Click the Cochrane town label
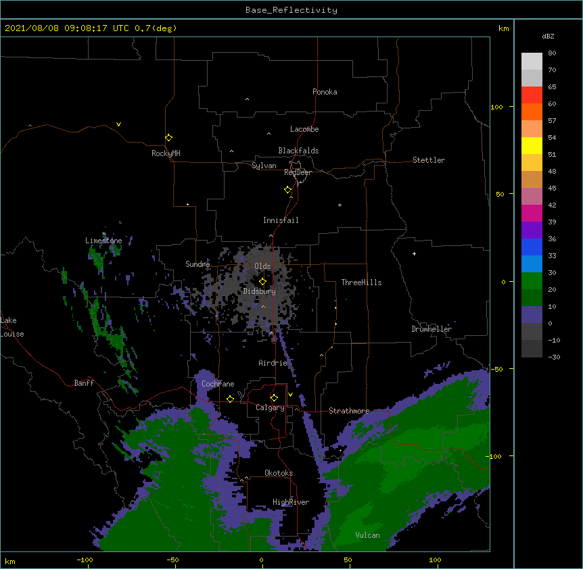Screen dimensions: 583x569 point(218,384)
